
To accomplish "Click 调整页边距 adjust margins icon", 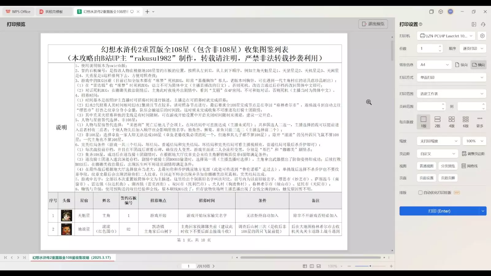I will click(474, 154).
